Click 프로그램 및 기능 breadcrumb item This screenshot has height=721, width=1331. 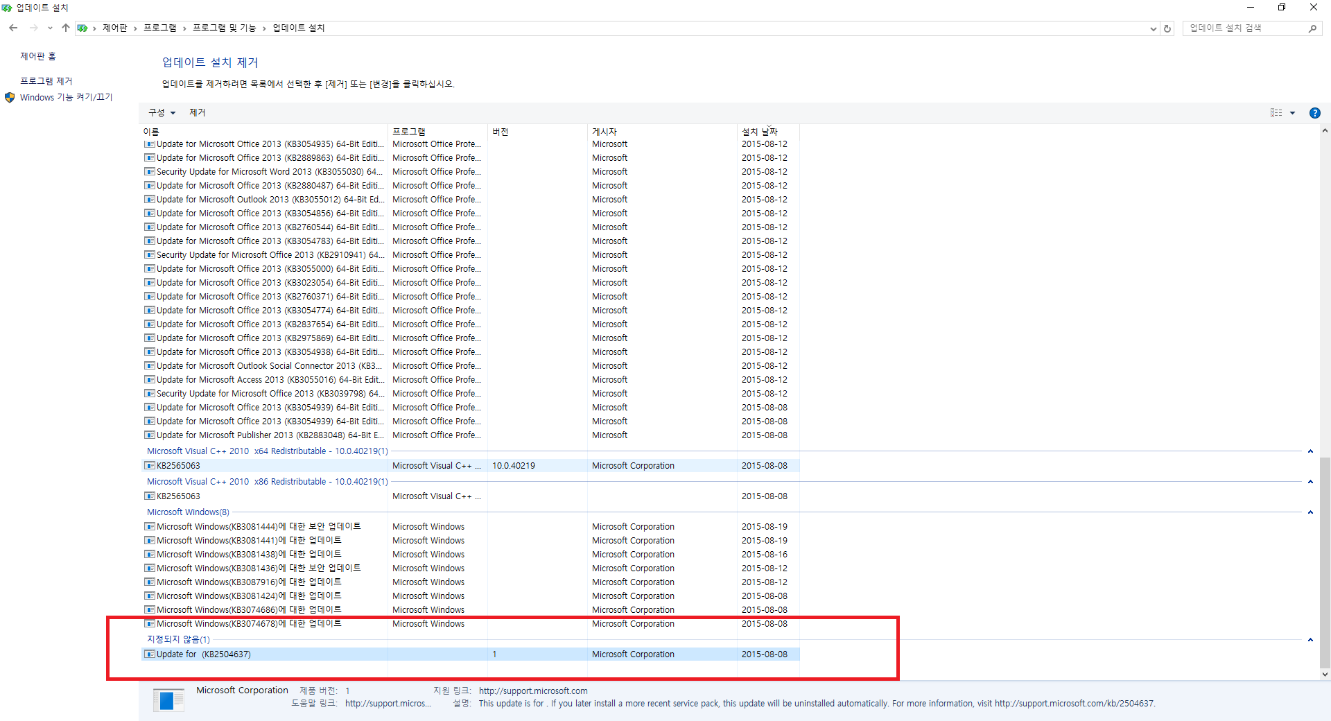[x=225, y=28]
